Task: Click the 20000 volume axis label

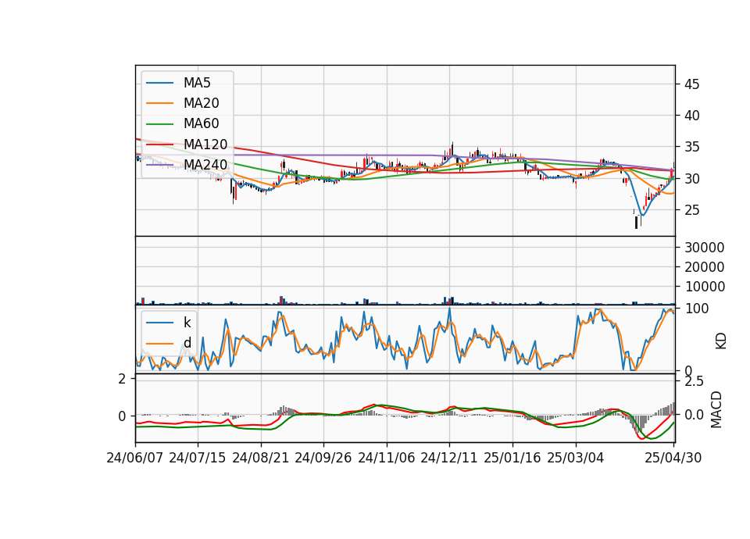Action: click(x=705, y=267)
